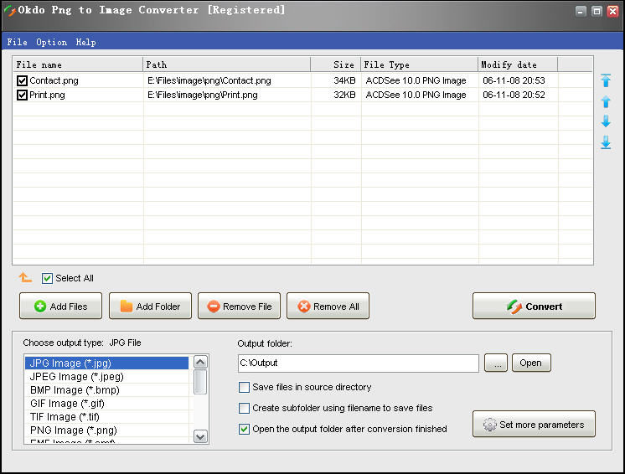Sort by Size column header

pos(336,64)
